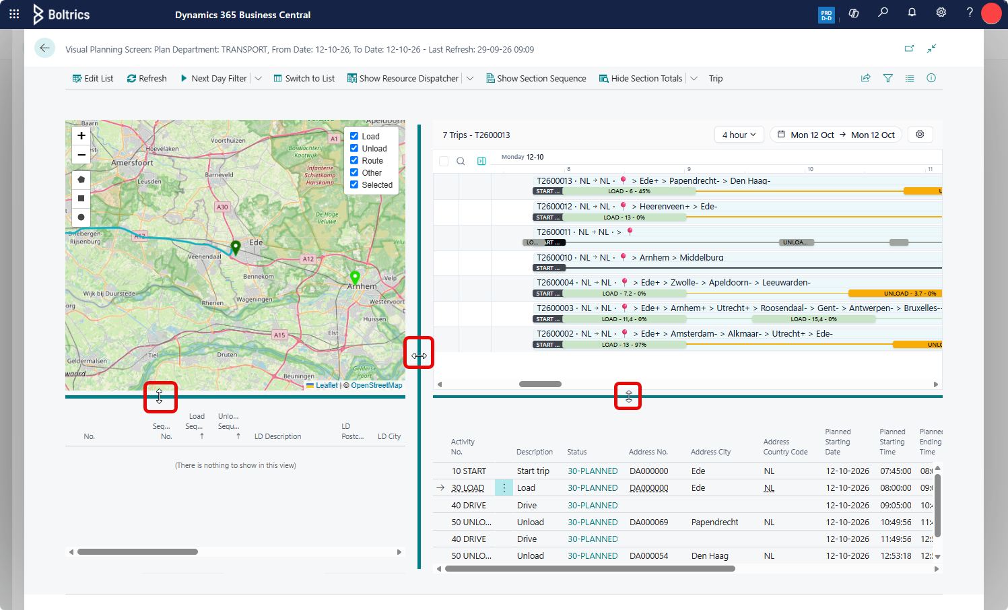
Task: Click Edit List in toolbar
Action: coord(93,78)
